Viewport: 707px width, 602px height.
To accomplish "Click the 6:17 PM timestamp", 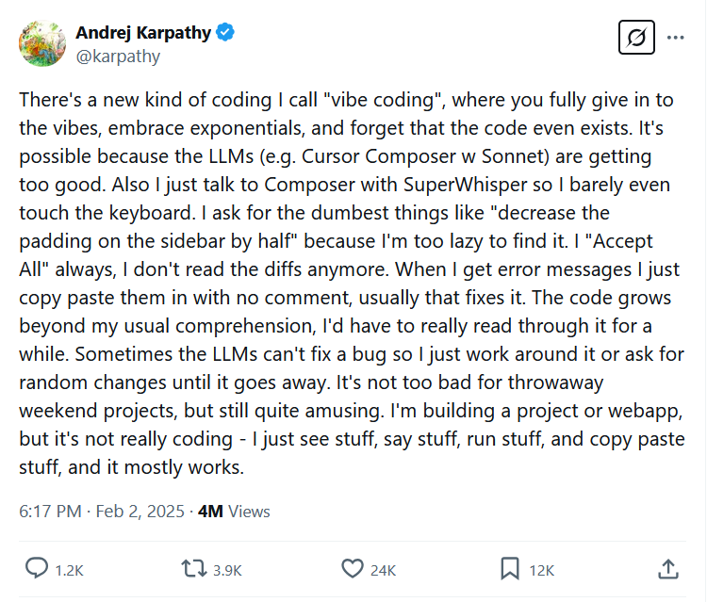I will [51, 512].
